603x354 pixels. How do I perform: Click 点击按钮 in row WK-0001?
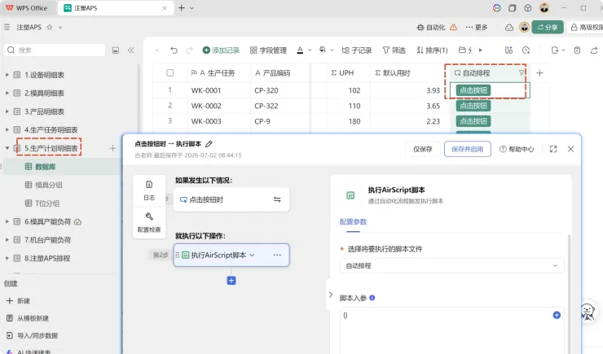coord(473,90)
